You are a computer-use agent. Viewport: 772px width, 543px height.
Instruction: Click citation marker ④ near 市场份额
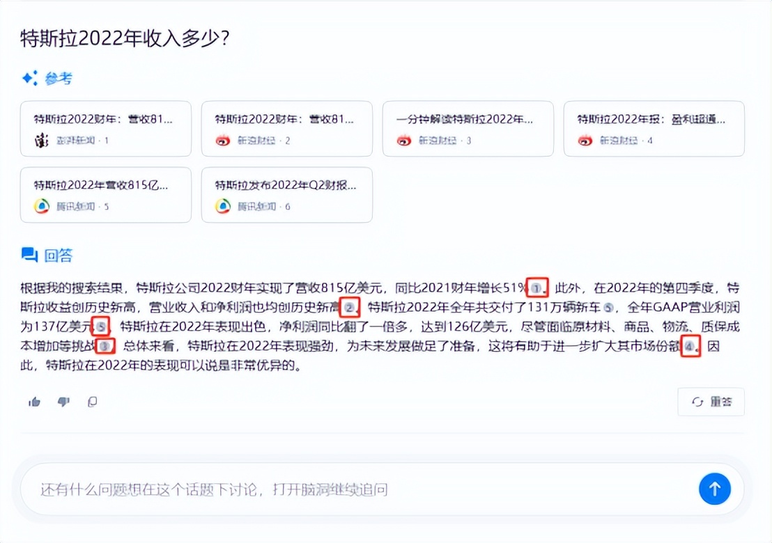tap(690, 346)
